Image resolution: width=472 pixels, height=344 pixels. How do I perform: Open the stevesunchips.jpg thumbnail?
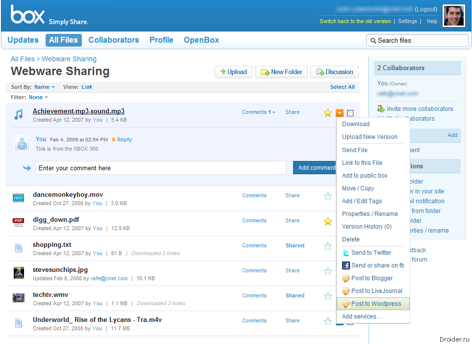pyautogui.click(x=19, y=273)
